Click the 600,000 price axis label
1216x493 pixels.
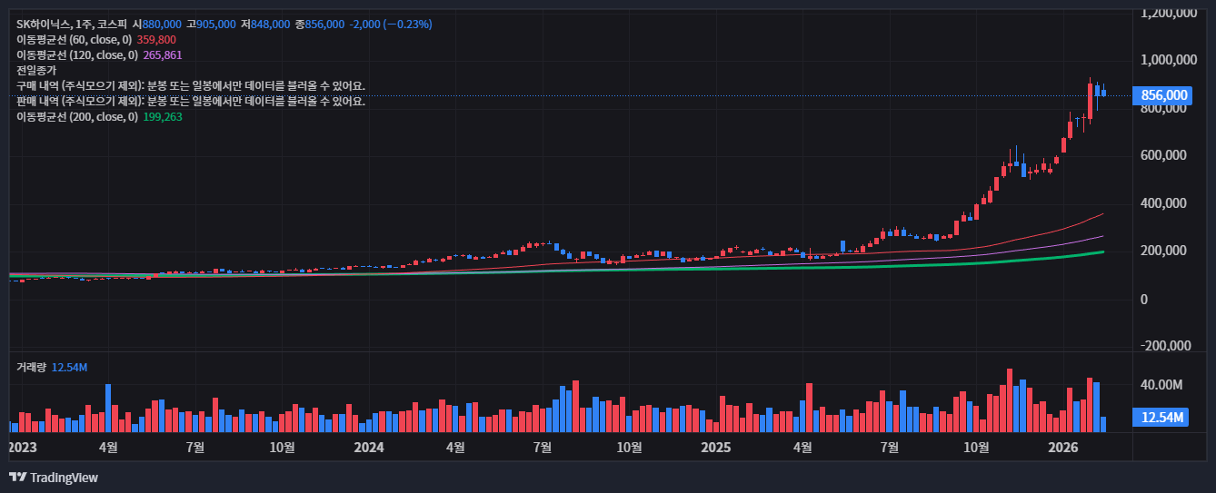(x=1162, y=155)
